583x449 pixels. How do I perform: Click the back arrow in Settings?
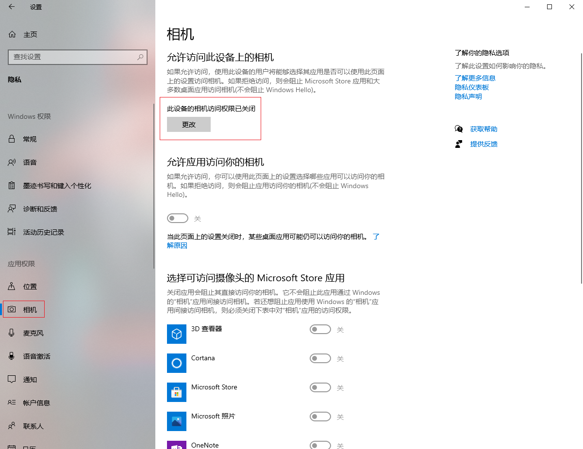coord(12,7)
